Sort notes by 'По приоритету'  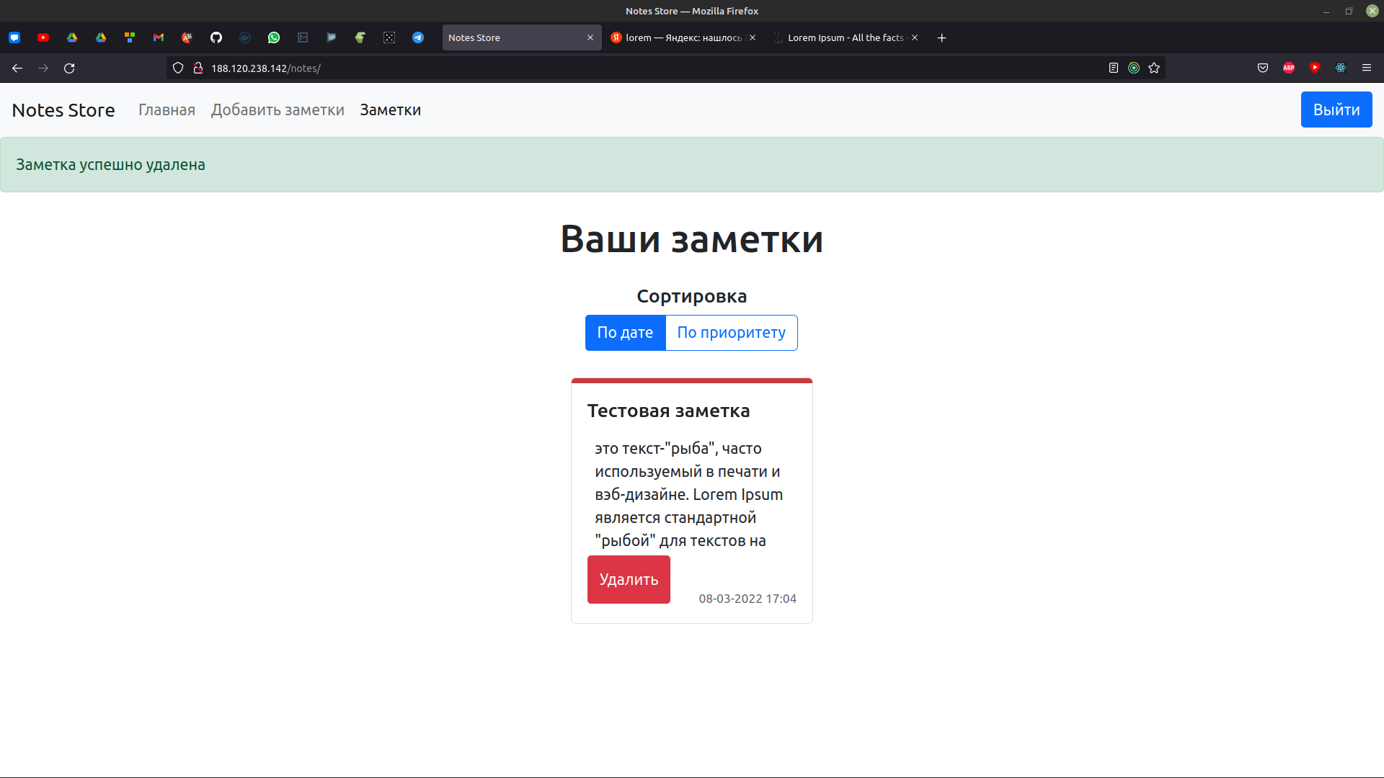[x=731, y=333]
